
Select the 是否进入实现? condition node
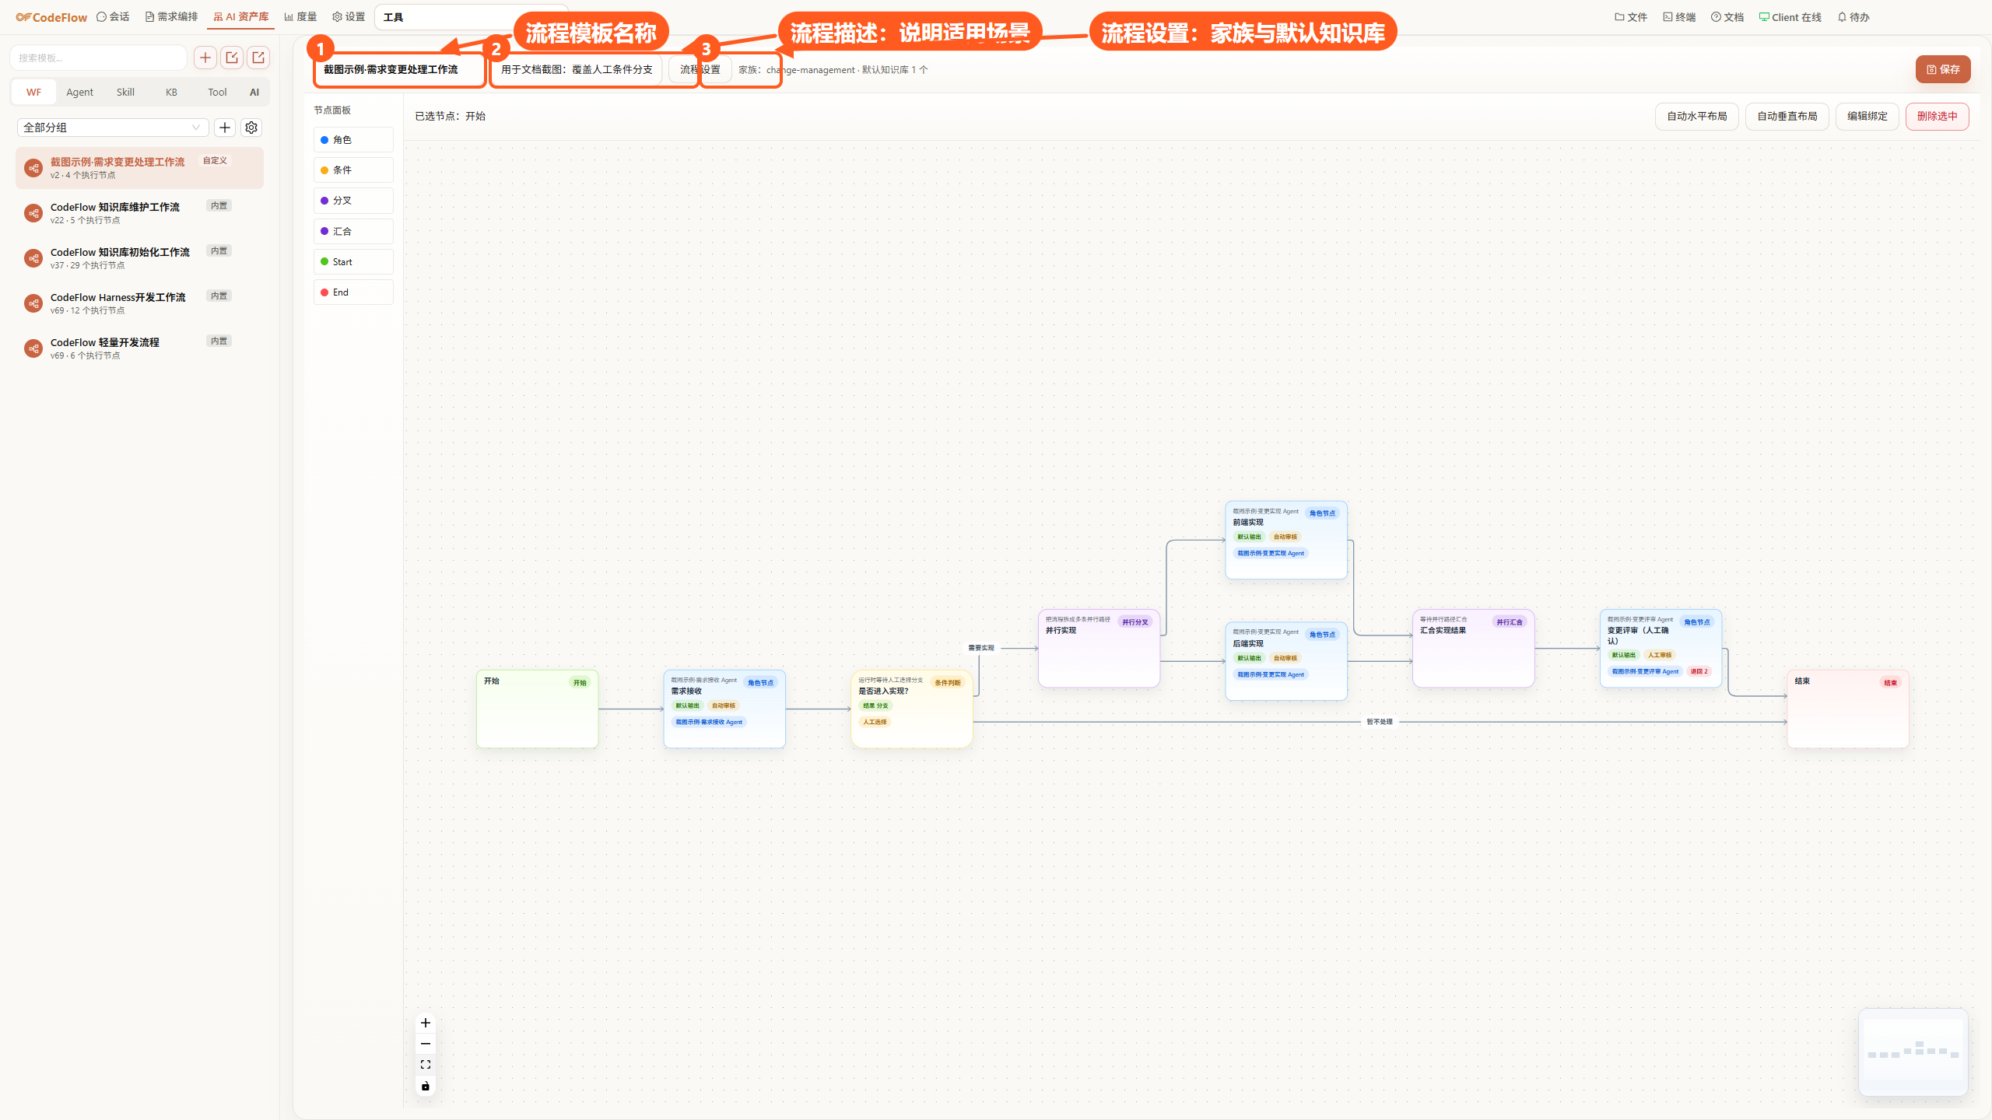[x=912, y=709]
